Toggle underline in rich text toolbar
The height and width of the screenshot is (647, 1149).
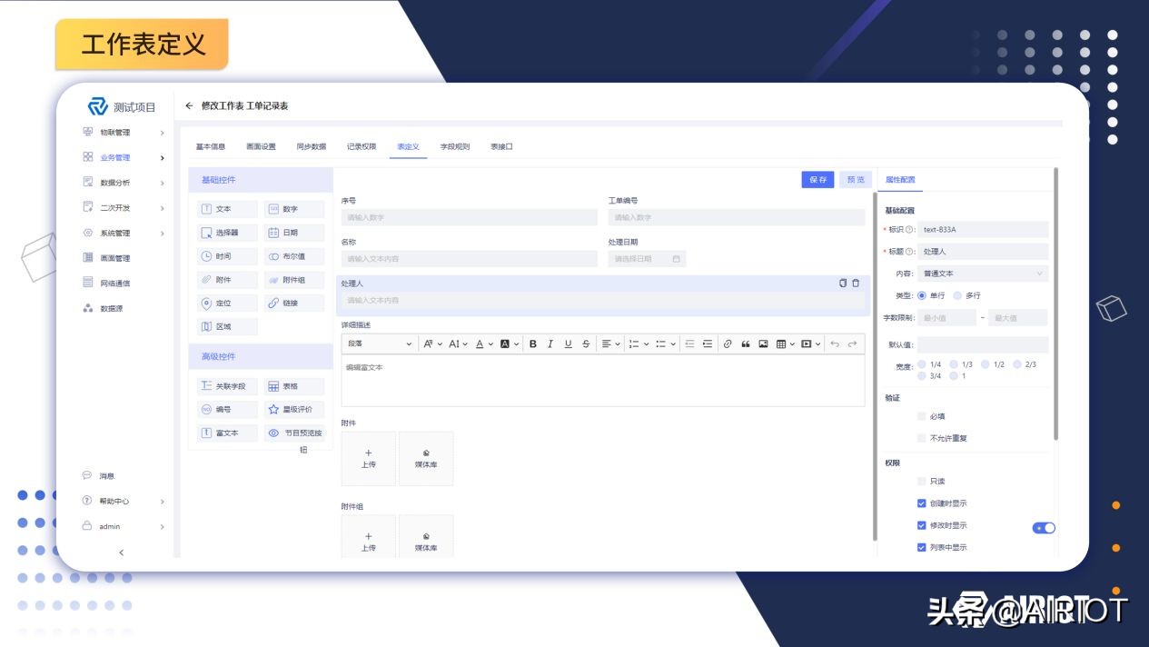[569, 343]
